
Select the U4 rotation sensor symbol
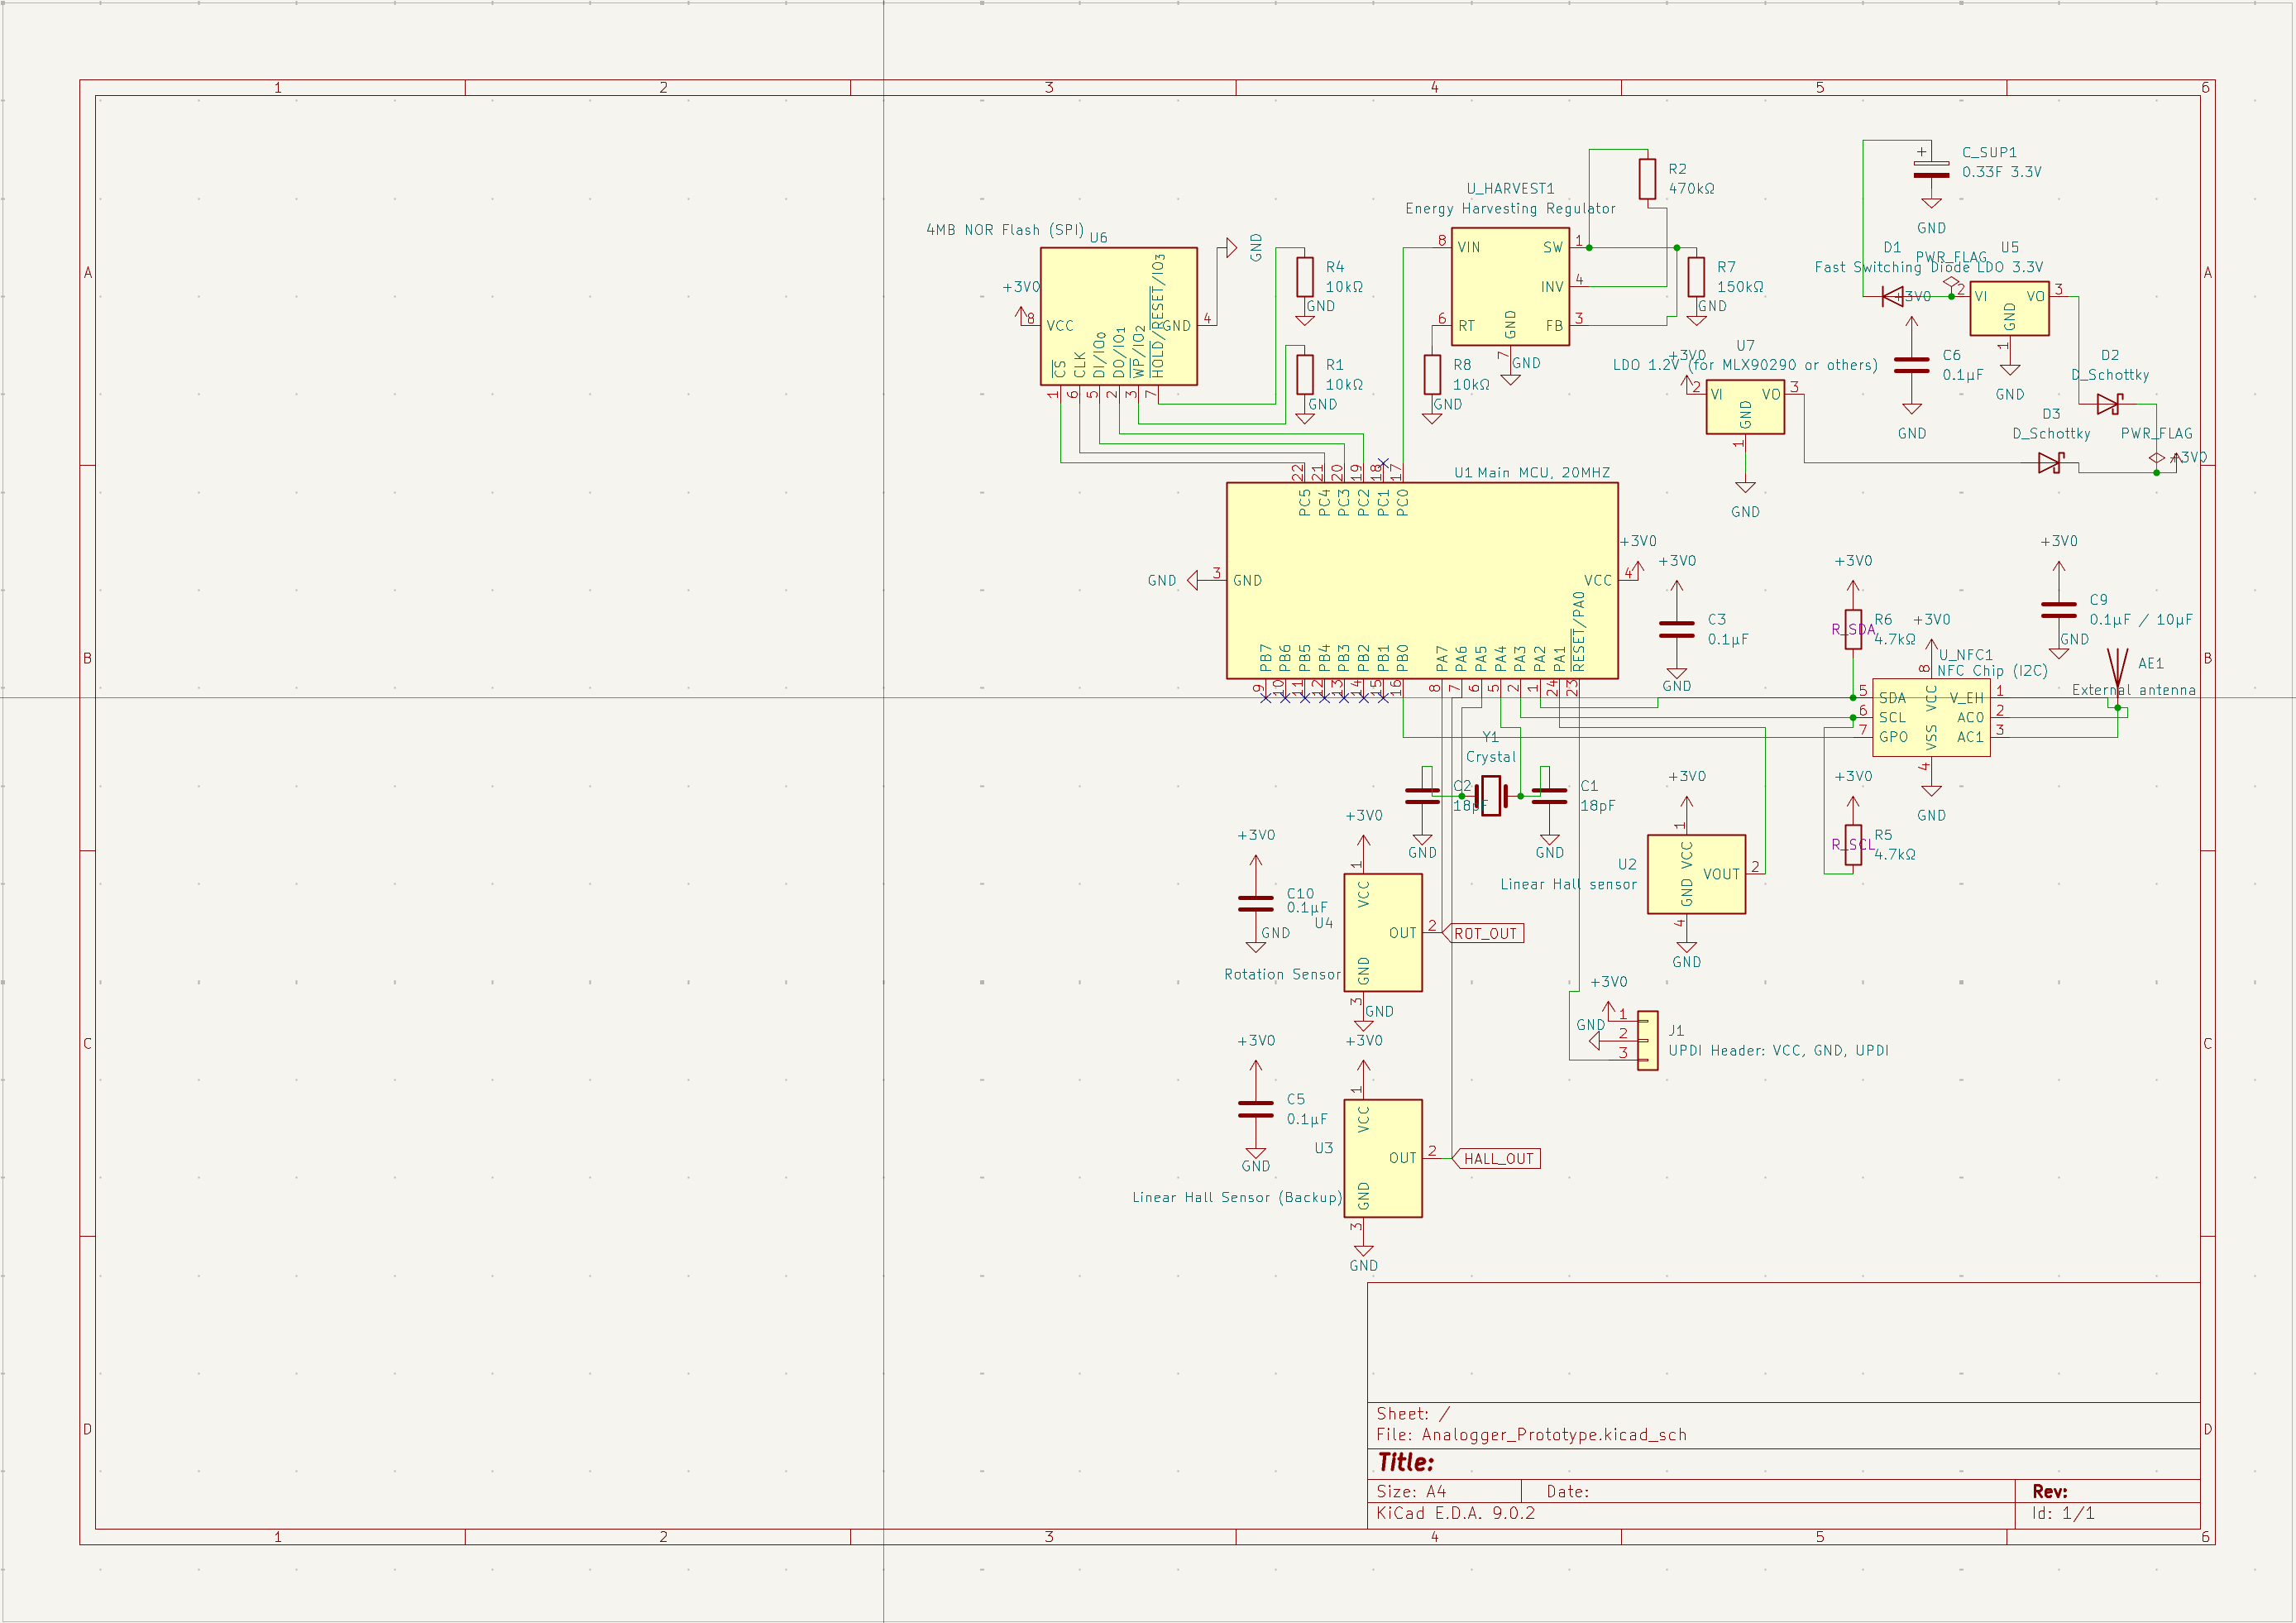click(x=1383, y=933)
